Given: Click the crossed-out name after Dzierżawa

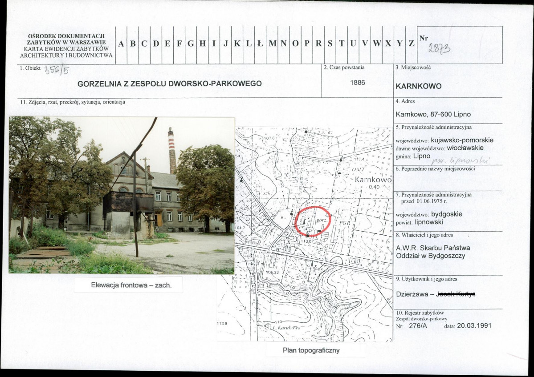Looking at the screenshot, I should 456,294.
